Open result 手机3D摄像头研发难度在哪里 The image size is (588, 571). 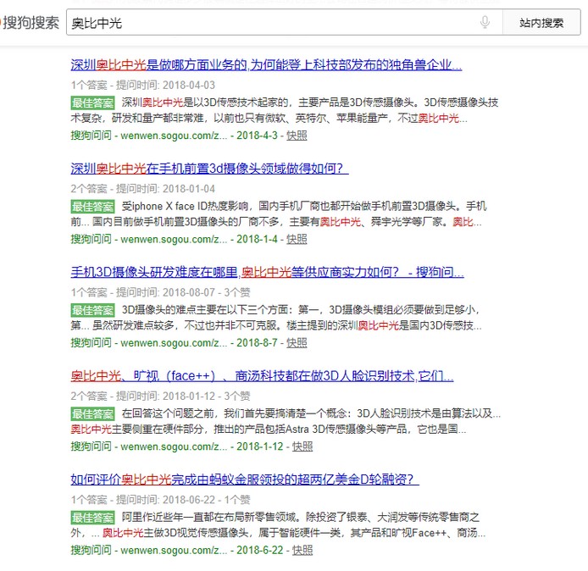tap(268, 272)
